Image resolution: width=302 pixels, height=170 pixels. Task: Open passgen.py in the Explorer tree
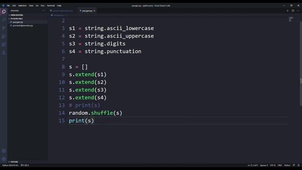(18, 22)
